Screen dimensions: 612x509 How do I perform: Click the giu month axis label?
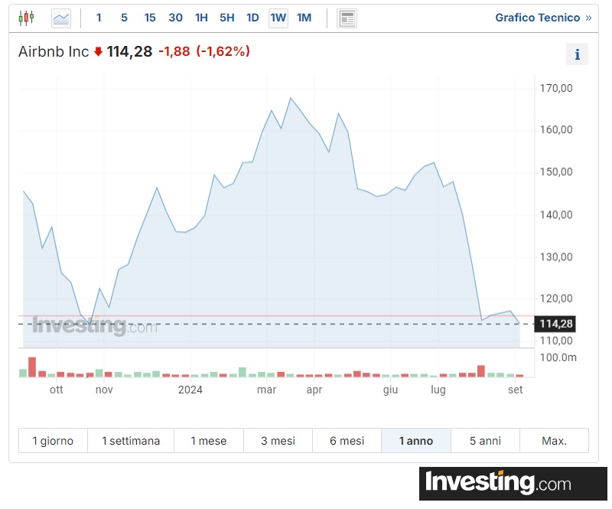[x=390, y=390]
